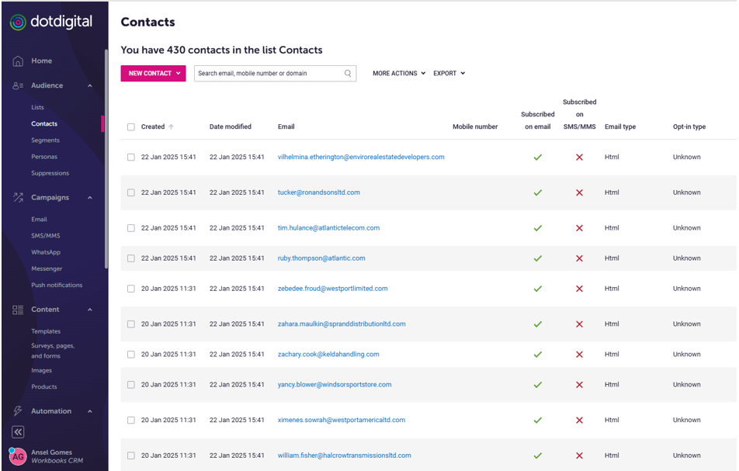This screenshot has height=471, width=739.
Task: Click the Automation lightning bolt icon
Action: click(x=18, y=410)
